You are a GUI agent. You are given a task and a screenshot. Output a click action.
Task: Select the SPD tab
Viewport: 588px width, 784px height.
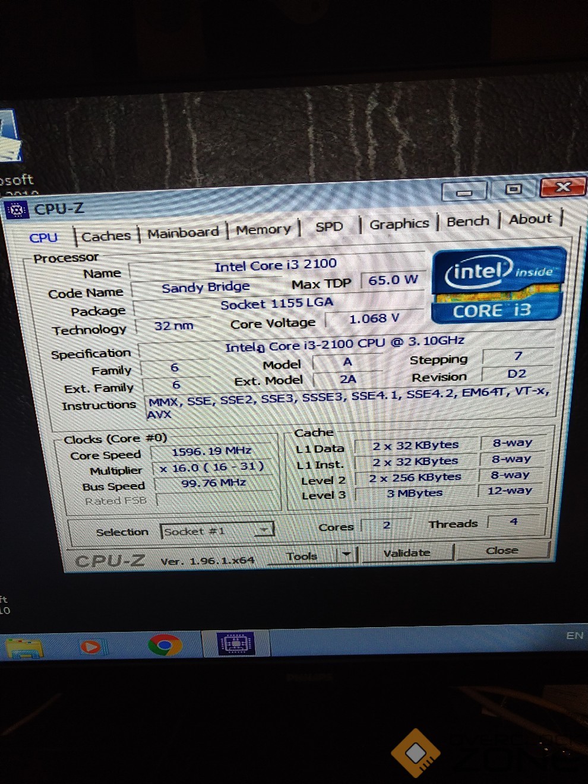click(330, 226)
